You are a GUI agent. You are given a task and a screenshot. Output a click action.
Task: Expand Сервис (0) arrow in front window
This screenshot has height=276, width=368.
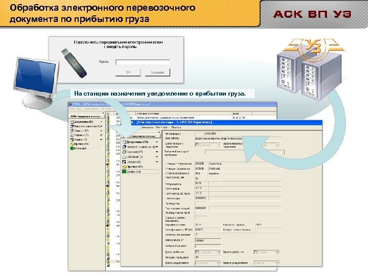click(157, 162)
